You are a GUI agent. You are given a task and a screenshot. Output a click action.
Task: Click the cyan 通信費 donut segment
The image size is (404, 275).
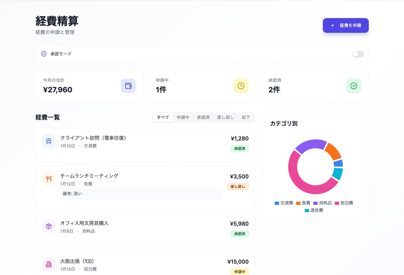point(338,174)
